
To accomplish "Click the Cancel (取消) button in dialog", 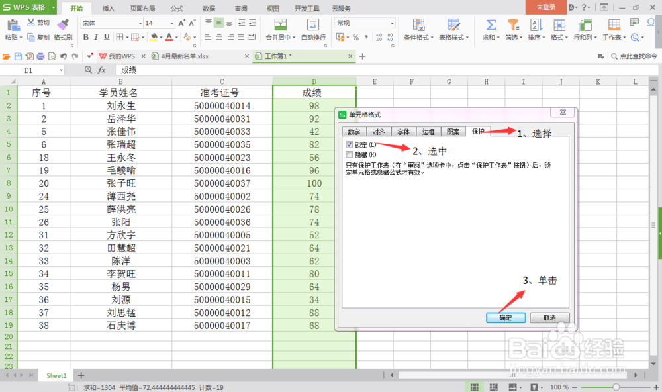I will pos(549,318).
